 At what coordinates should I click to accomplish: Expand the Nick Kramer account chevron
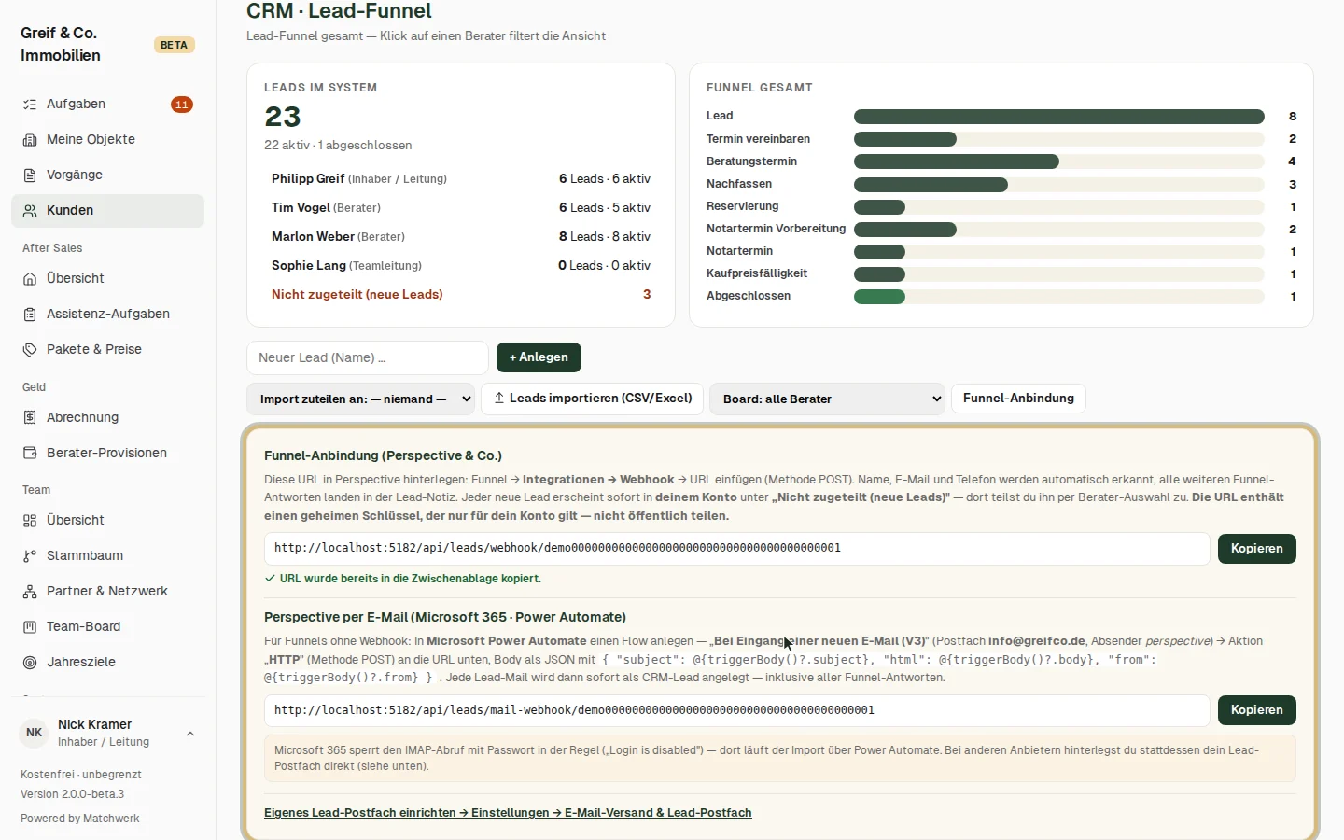(x=190, y=734)
